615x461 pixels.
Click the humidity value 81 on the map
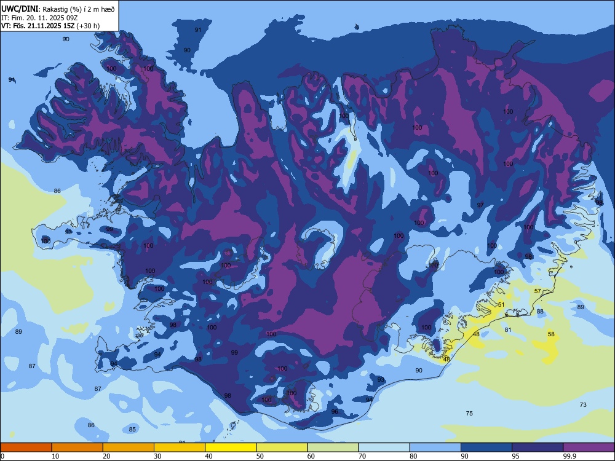[508, 329]
